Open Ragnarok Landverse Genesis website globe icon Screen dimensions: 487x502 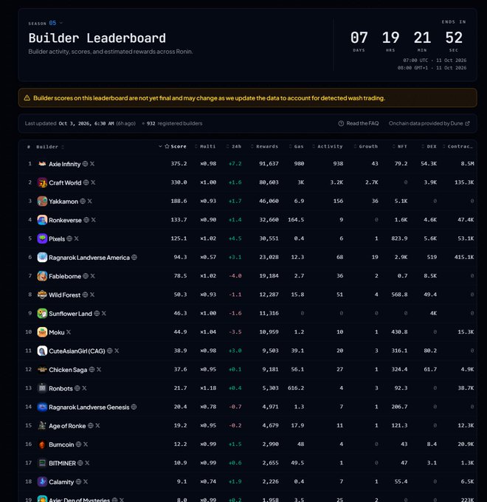click(134, 407)
